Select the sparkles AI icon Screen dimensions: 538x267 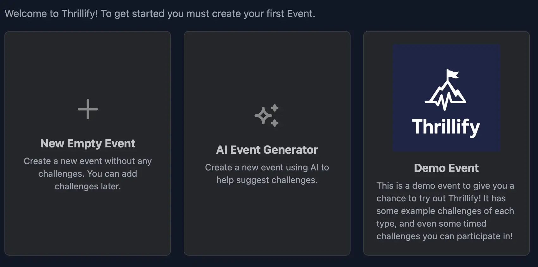coord(267,116)
